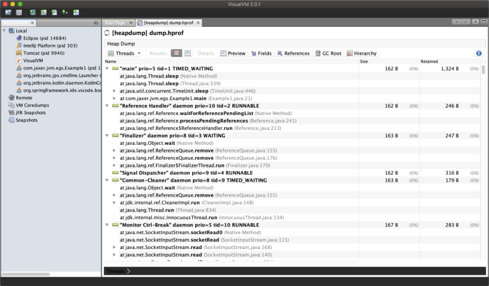This screenshot has height=286, width=489.
Task: Click the VM Coredumps node icon
Action: point(11,105)
